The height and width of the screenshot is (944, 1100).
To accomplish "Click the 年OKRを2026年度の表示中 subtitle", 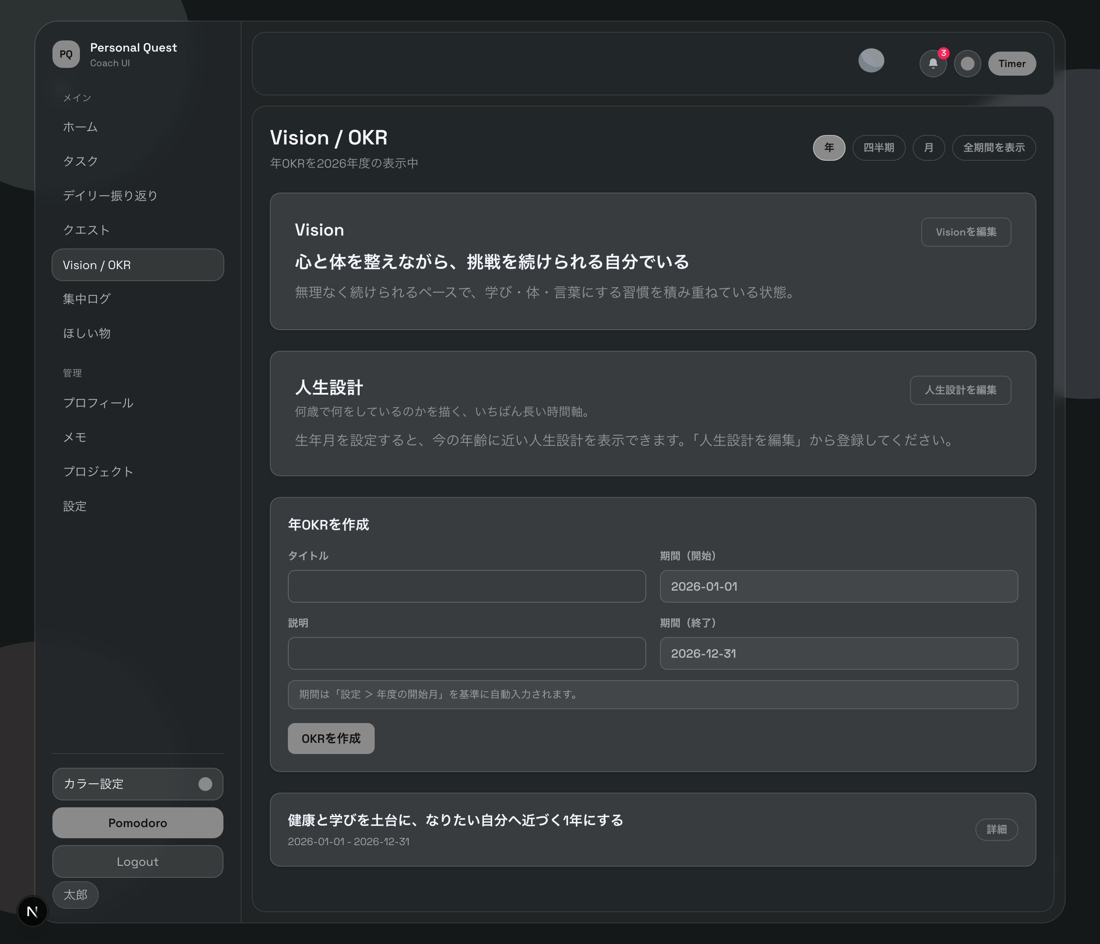I will pyautogui.click(x=344, y=163).
